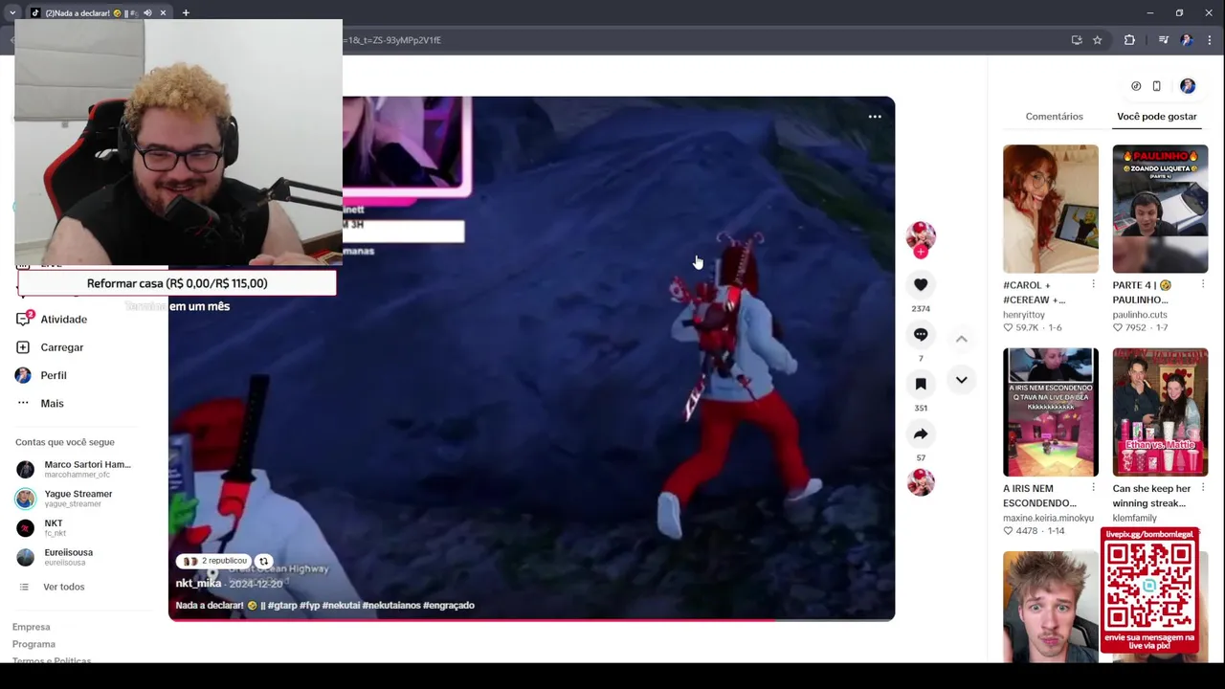This screenshot has width=1225, height=689.
Task: Go to next video with down chevron
Action: coord(962,380)
